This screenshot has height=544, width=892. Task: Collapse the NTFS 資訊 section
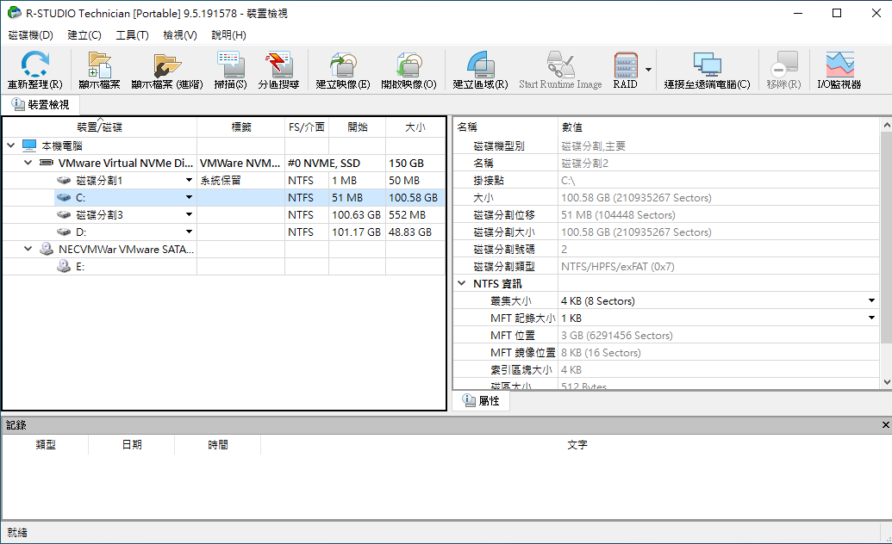461,283
